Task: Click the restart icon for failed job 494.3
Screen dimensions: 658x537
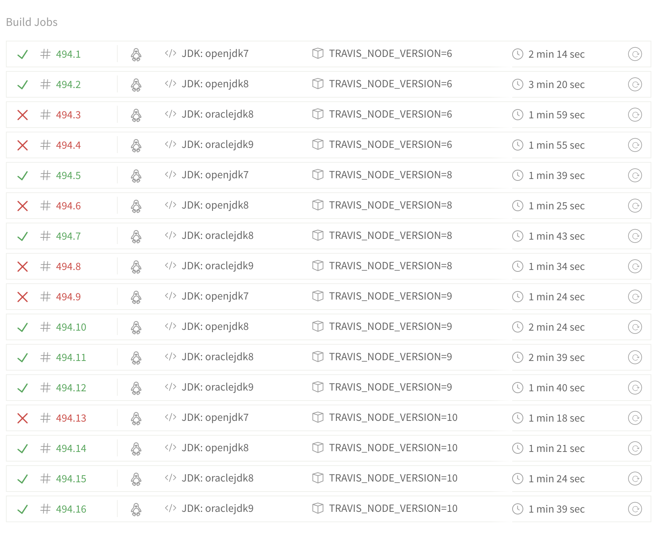Action: tap(635, 115)
